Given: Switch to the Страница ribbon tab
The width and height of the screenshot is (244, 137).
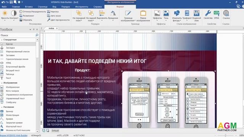Looking at the screenshot, I should 43,7.
